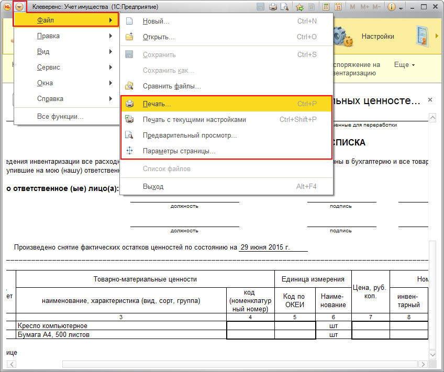The width and height of the screenshot is (444, 372).
Task: Click header 'Товарно-материальные ценности'
Action: pos(145,279)
